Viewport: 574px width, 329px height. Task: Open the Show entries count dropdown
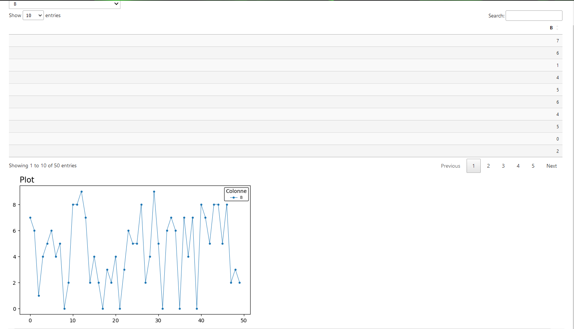pos(33,15)
